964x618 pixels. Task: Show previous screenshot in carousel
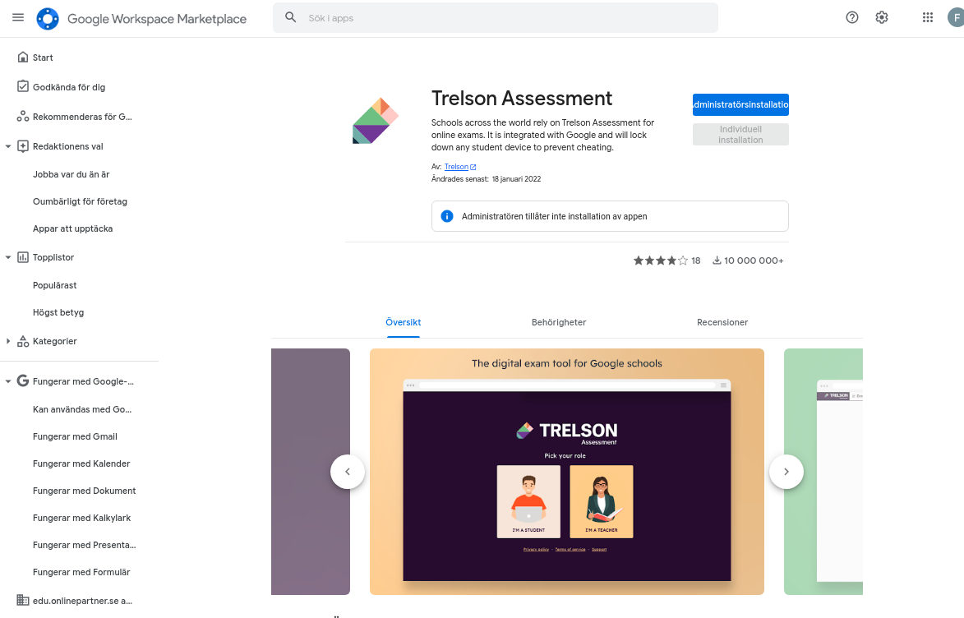(348, 472)
